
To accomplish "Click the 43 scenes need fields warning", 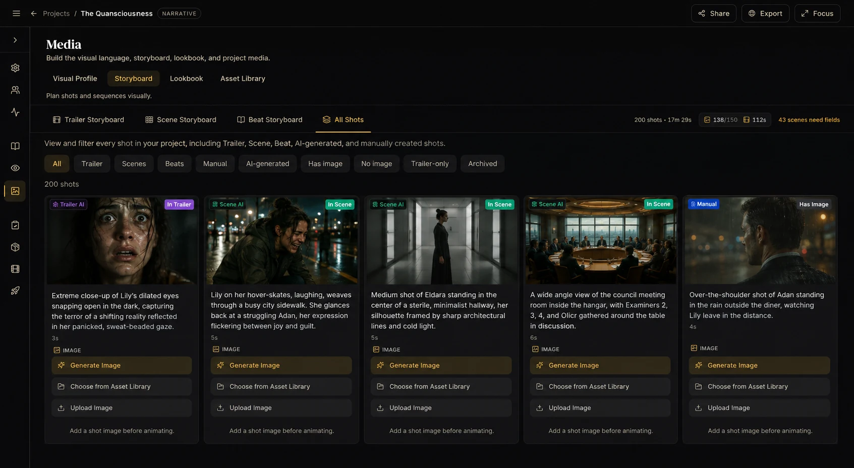I will coord(809,120).
